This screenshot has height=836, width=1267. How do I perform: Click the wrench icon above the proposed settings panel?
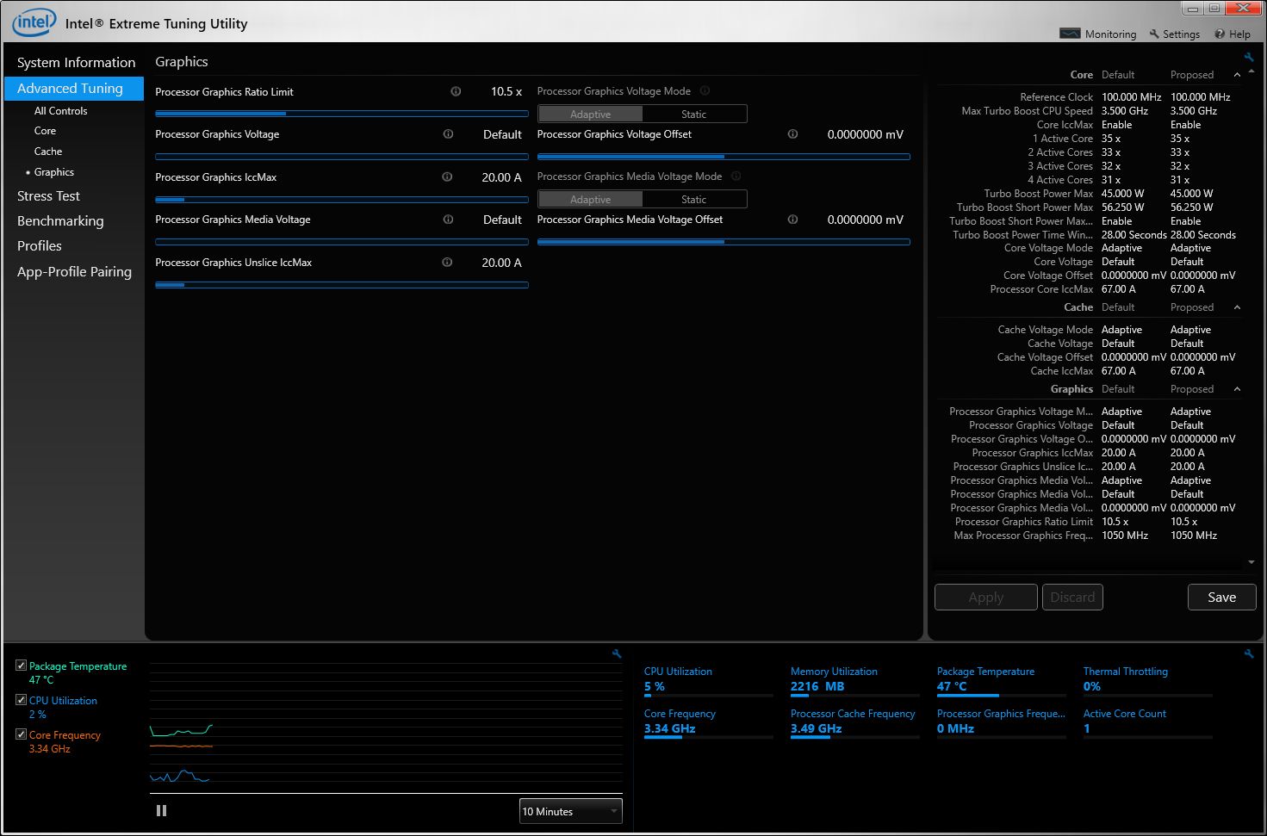(x=1249, y=58)
